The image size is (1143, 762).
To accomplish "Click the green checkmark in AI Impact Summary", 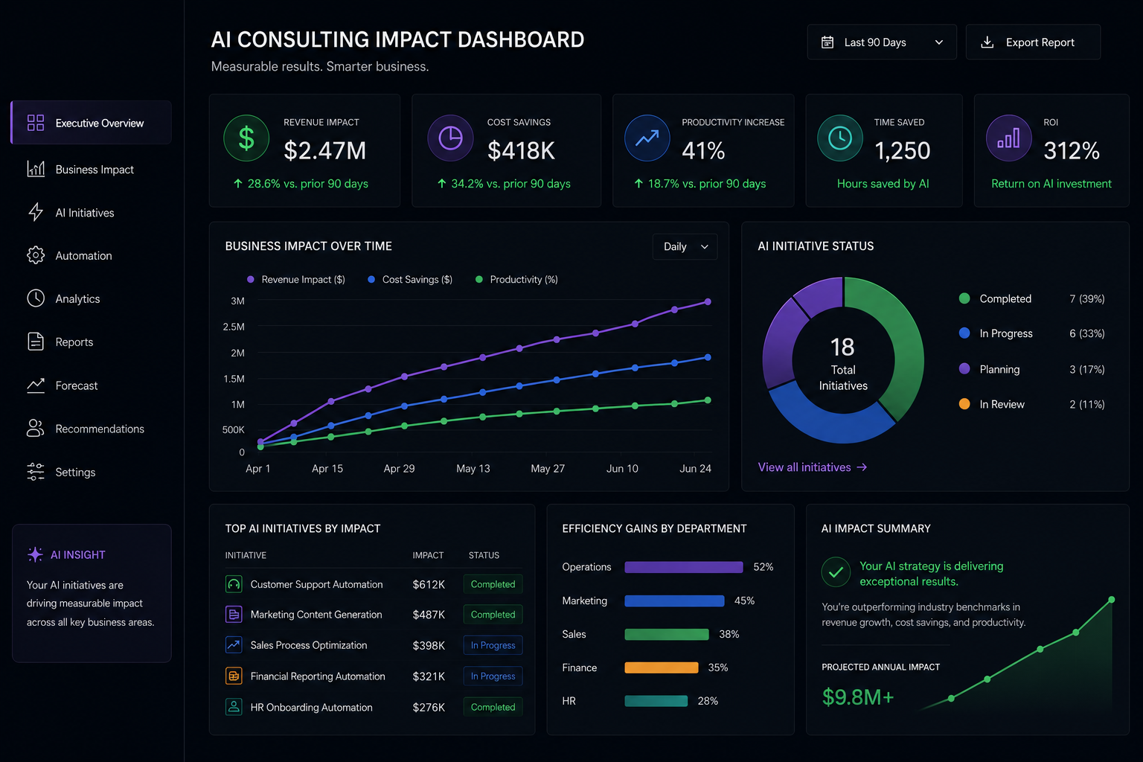I will coord(836,572).
